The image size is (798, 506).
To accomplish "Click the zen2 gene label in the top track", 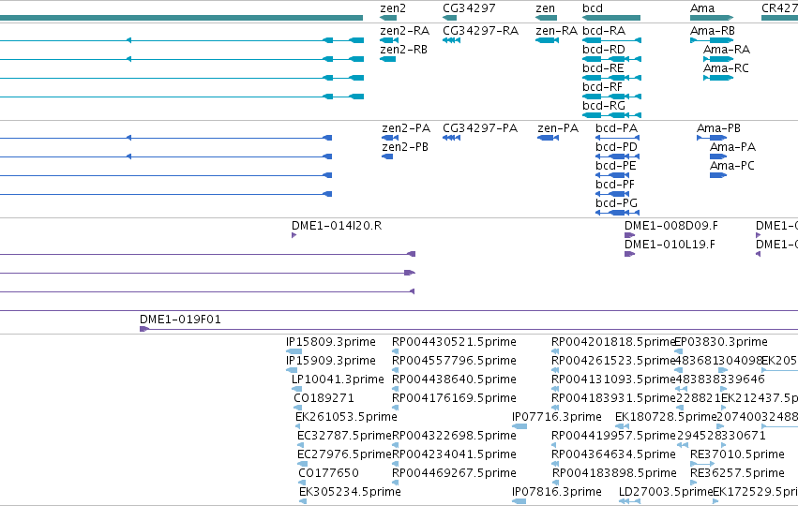I will [x=392, y=8].
